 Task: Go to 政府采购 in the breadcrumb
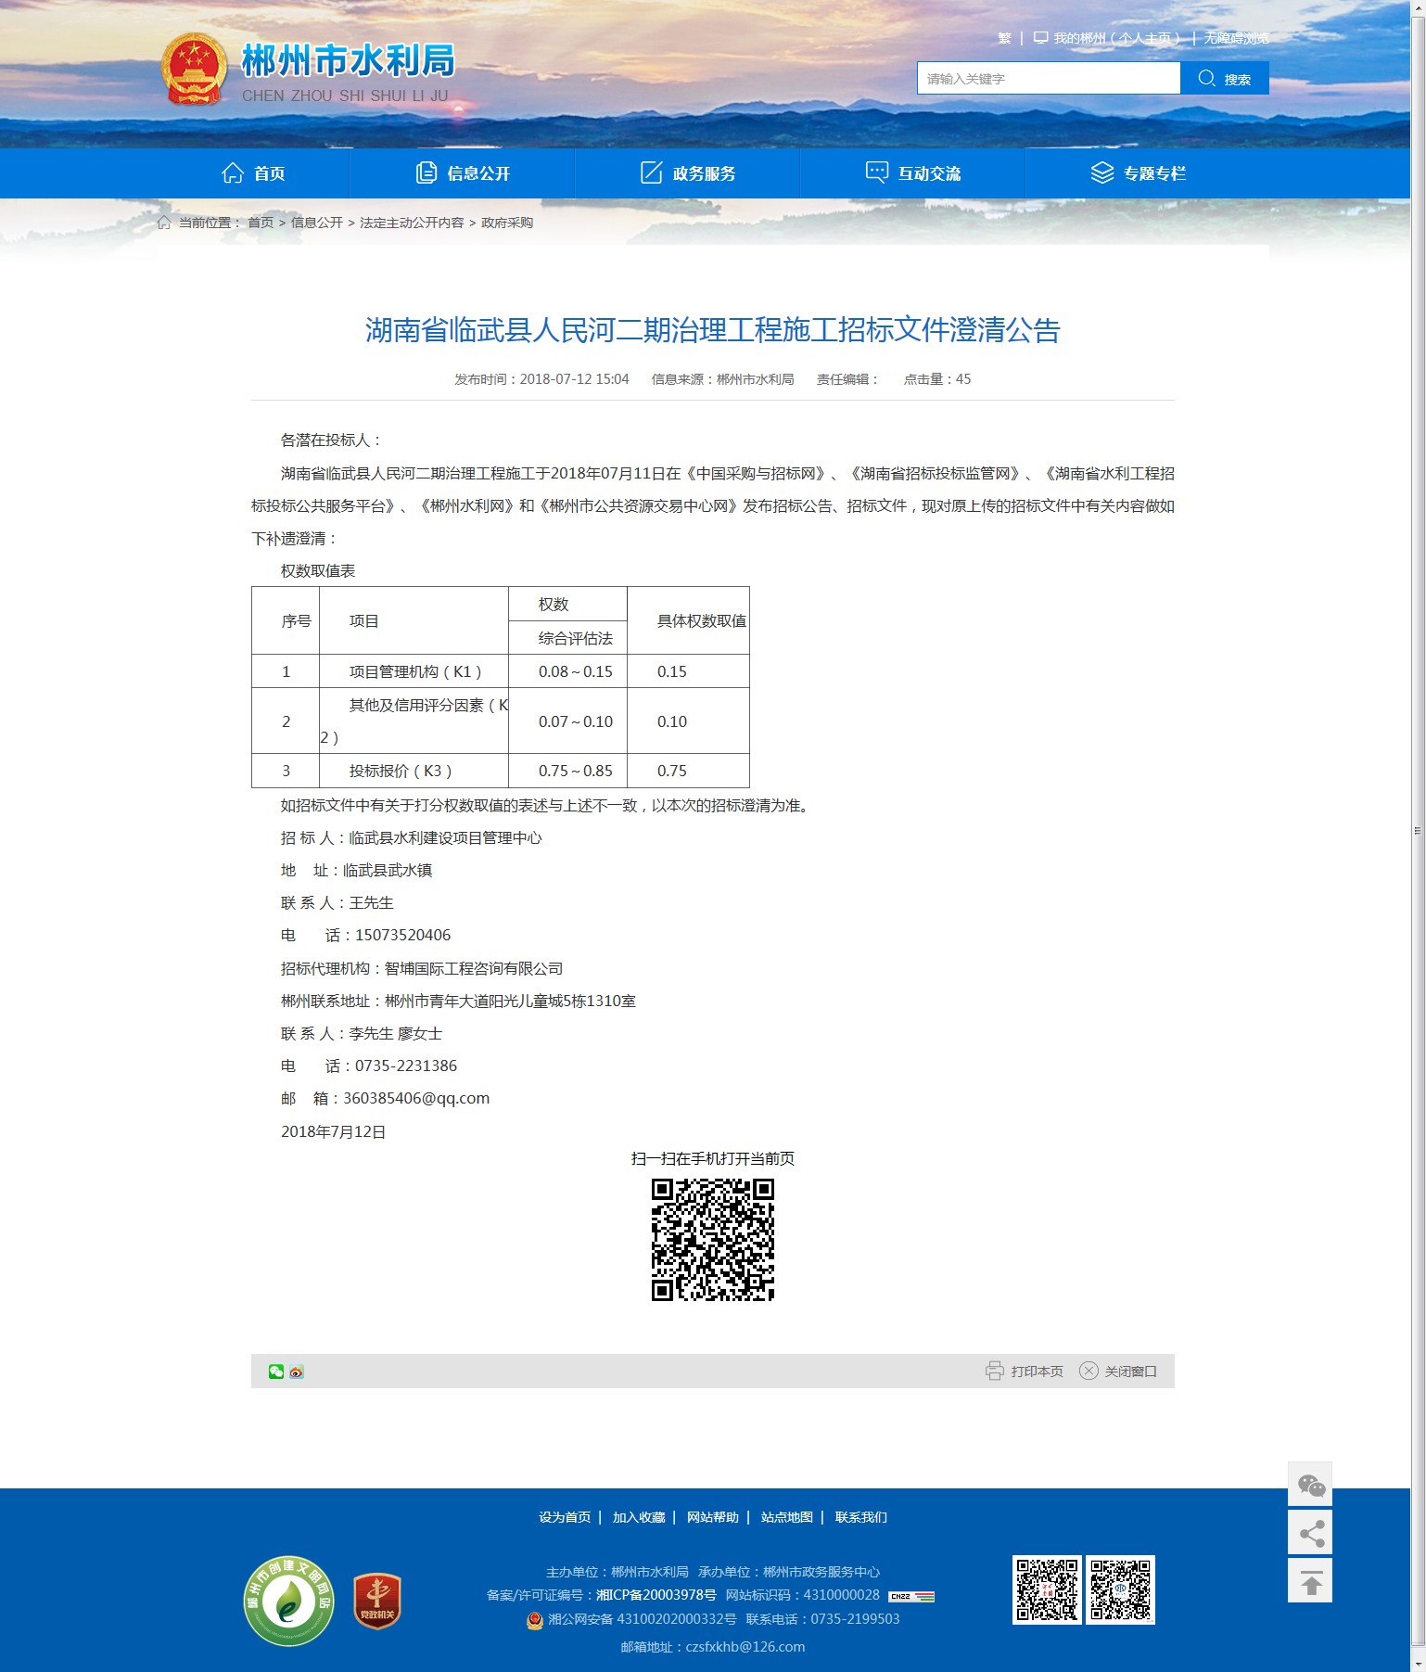coord(507,223)
